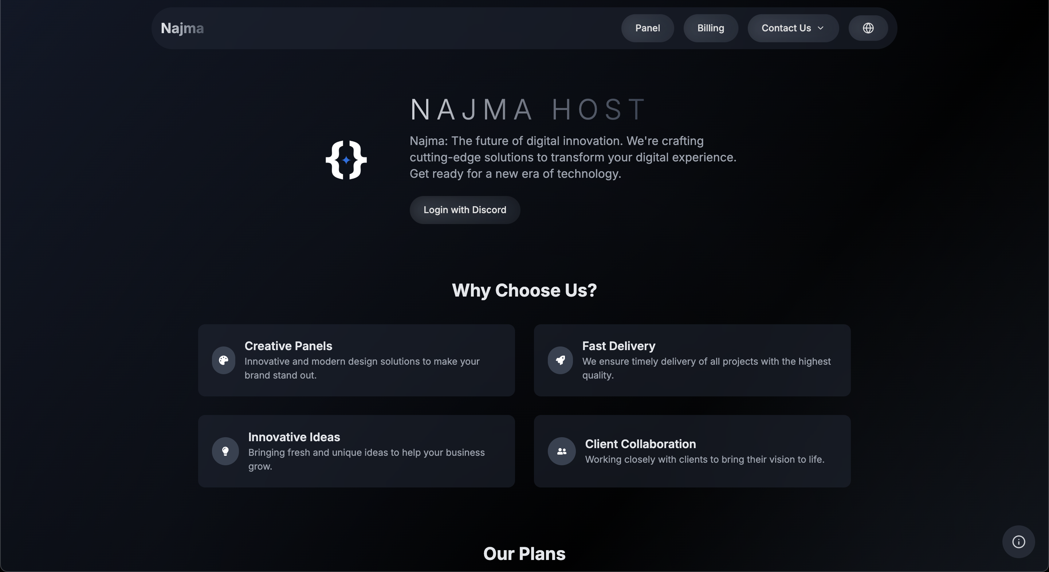Click the Billing button in the header
The width and height of the screenshot is (1049, 572).
[x=710, y=28]
